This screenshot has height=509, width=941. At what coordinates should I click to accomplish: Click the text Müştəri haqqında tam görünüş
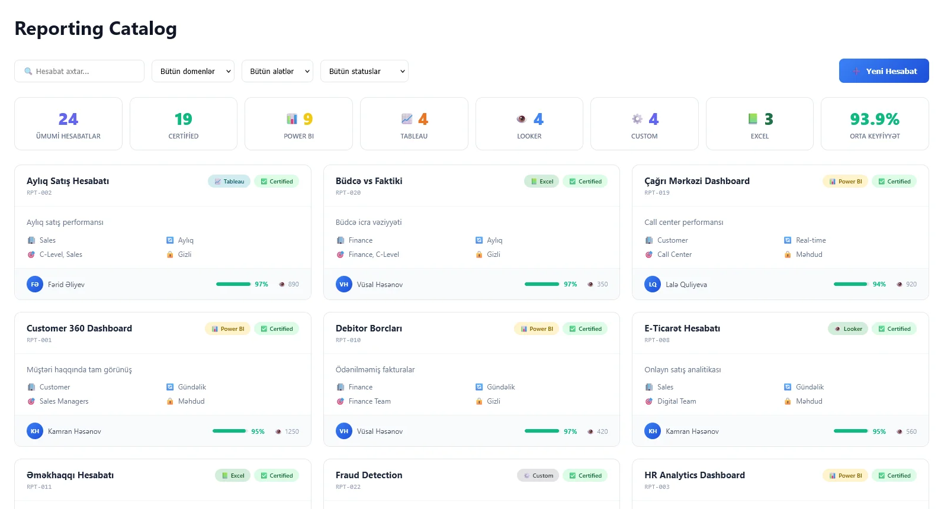(79, 370)
